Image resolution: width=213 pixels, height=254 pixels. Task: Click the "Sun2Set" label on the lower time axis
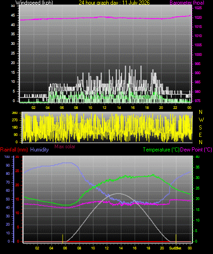click(175, 248)
